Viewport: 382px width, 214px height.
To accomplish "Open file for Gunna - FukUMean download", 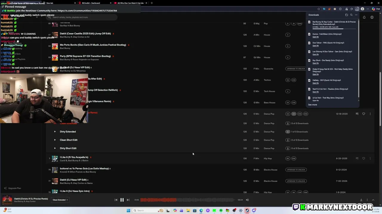I will pyautogui.click(x=315, y=37).
